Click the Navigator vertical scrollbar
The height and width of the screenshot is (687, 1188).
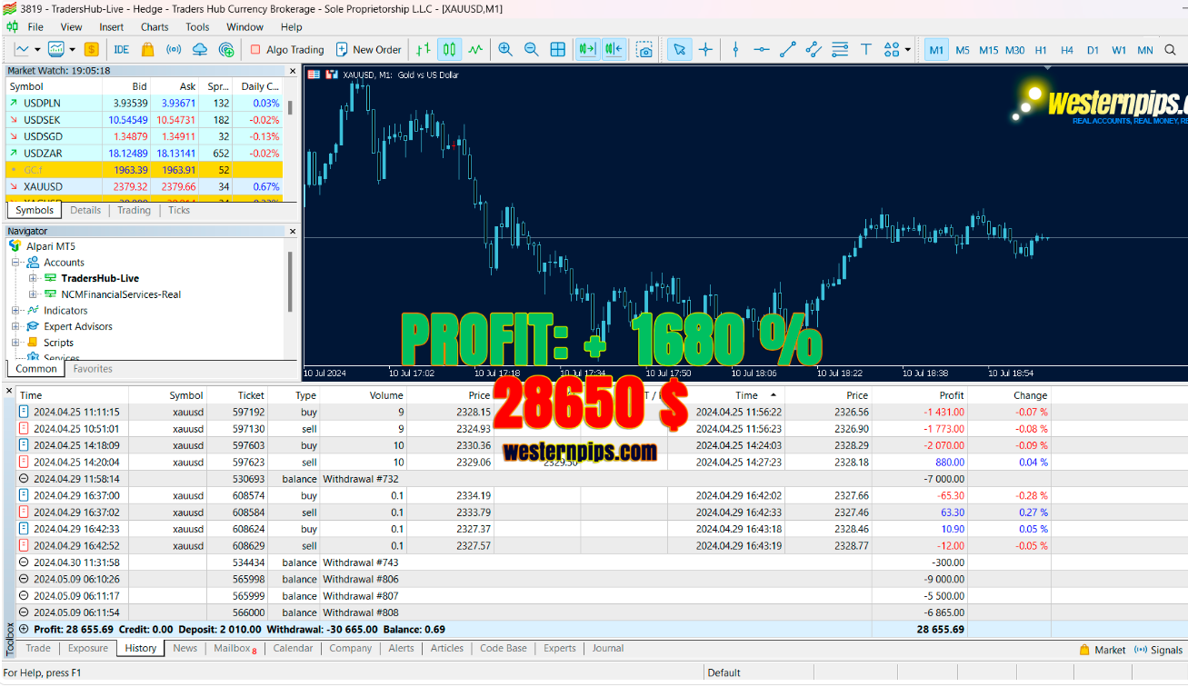point(290,282)
